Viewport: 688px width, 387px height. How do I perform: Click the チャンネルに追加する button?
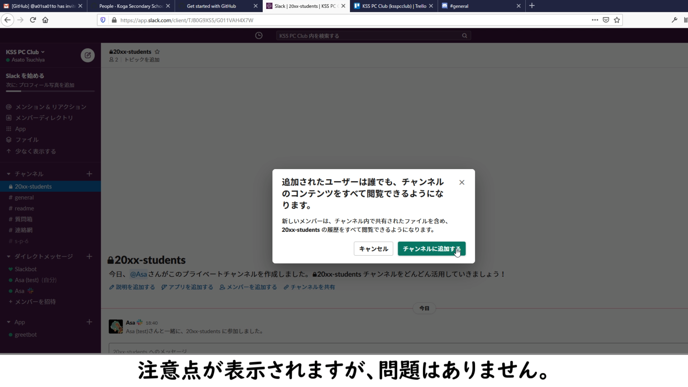431,249
